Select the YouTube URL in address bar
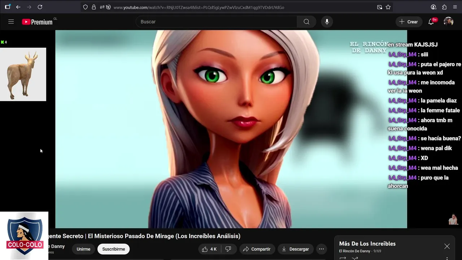The image size is (462, 260). pos(199,7)
